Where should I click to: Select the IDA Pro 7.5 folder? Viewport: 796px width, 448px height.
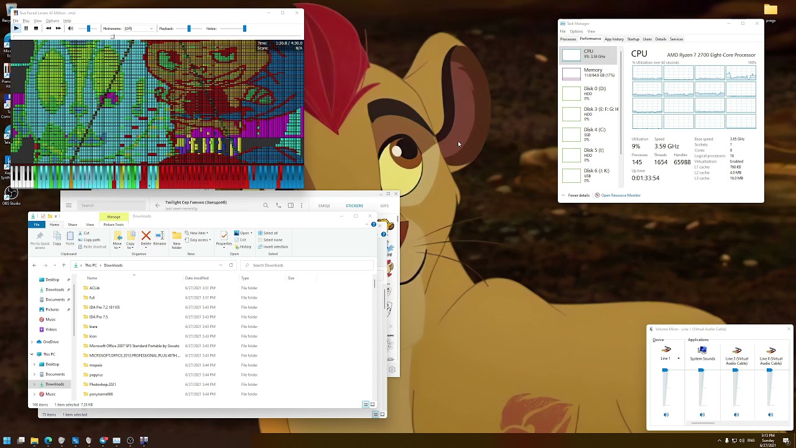click(98, 317)
